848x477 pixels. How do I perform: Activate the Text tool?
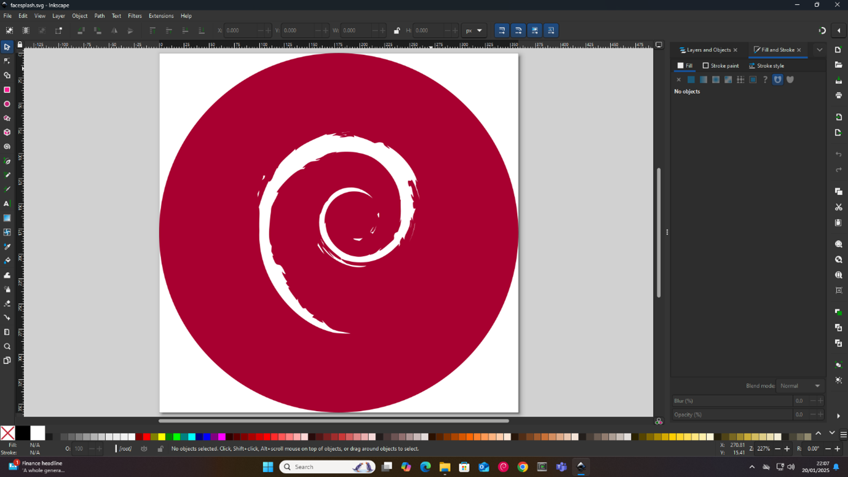pos(7,203)
